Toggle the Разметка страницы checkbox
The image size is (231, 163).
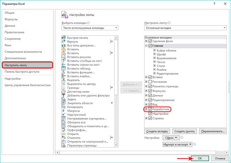coord(150,86)
